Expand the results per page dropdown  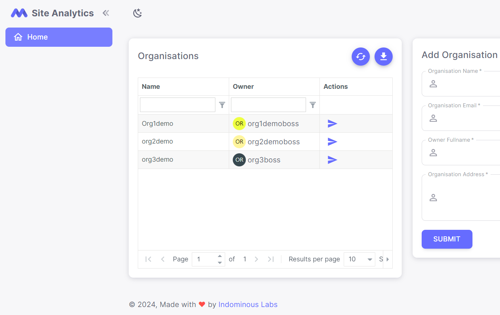pos(369,259)
